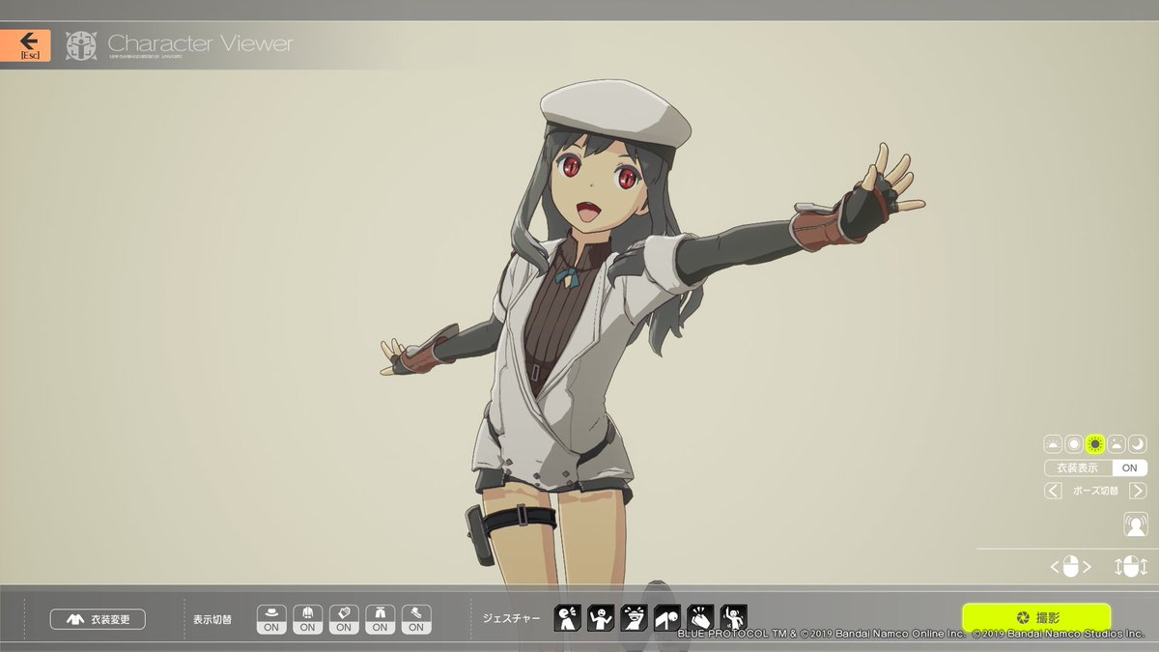Viewport: 1159px width, 652px height.
Task: Open the 衣装変更 costume change button
Action: coord(98,619)
